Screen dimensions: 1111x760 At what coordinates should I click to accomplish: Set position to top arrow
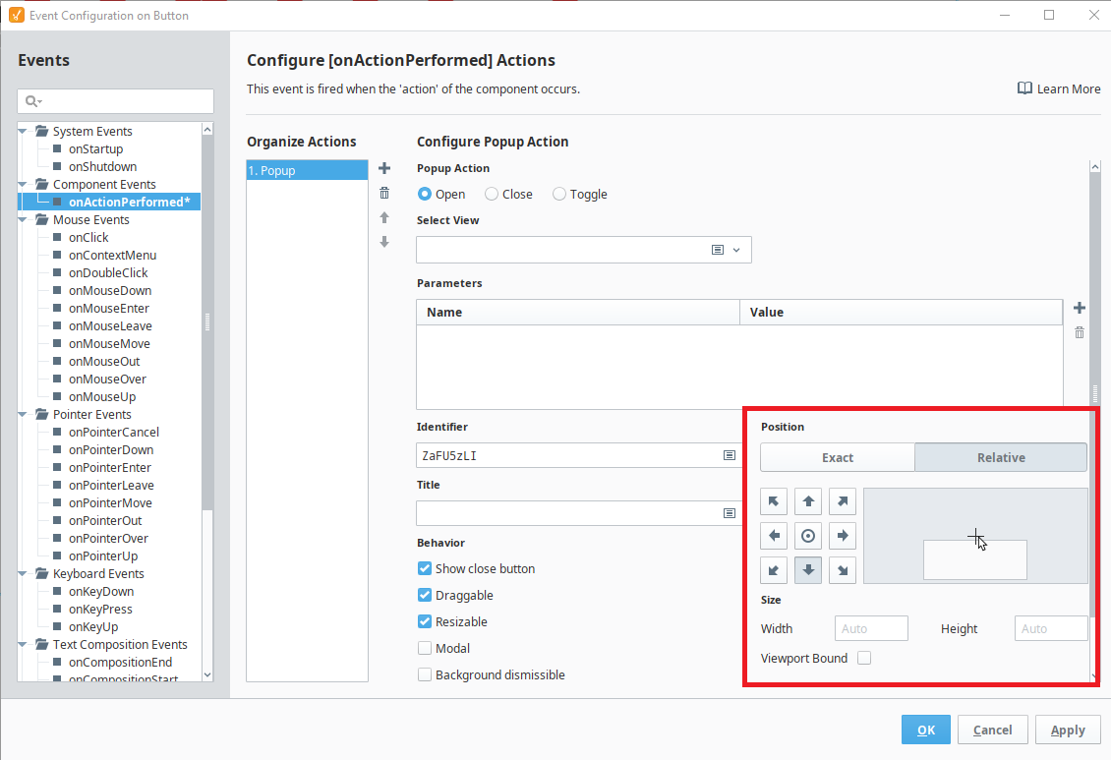tap(808, 501)
